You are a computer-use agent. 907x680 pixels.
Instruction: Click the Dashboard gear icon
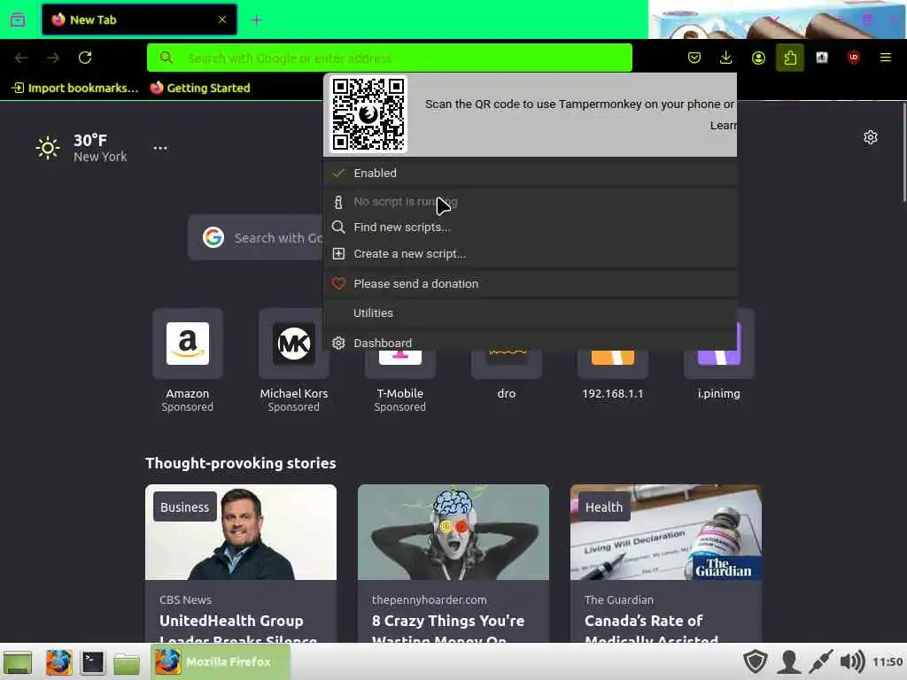click(338, 343)
